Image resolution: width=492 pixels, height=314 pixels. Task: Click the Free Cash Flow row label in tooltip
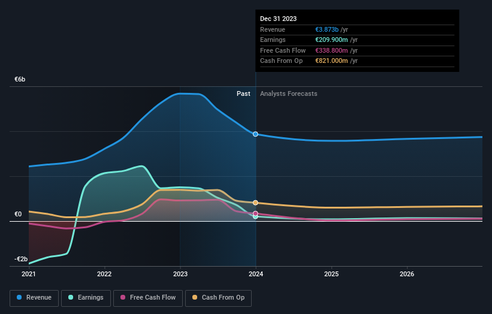click(283, 50)
